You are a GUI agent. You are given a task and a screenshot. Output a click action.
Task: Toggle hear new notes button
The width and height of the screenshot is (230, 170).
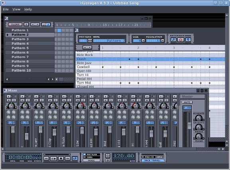click(x=173, y=40)
